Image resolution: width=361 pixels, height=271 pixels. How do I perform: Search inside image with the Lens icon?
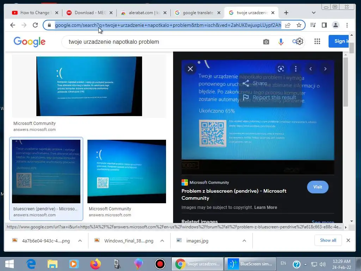(x=281, y=69)
